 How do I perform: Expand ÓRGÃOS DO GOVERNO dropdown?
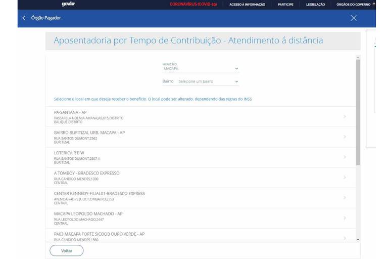pos(355,4)
